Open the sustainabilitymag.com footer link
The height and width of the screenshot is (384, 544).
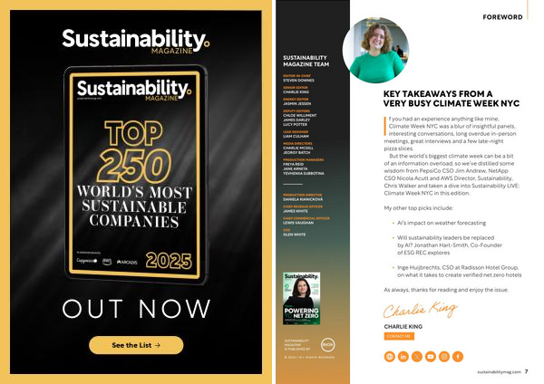click(497, 371)
